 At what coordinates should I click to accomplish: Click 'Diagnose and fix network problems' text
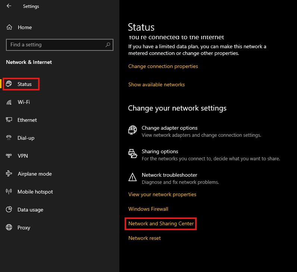180,182
